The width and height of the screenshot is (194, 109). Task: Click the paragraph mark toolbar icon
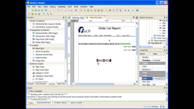(44, 14)
